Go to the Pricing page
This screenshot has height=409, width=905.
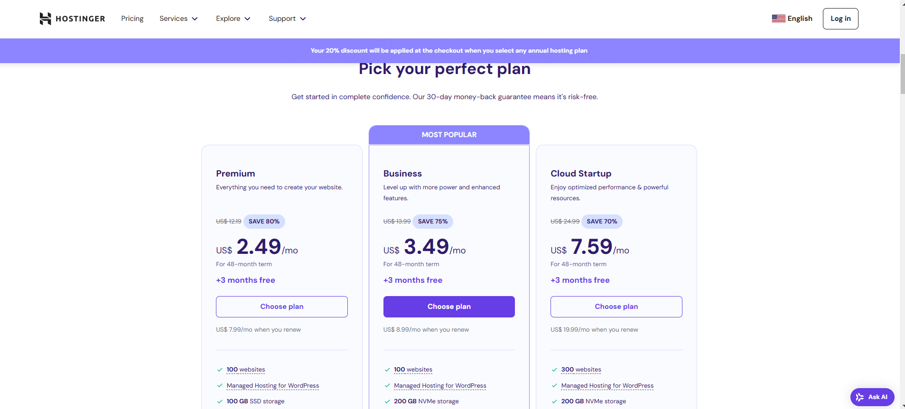132,19
